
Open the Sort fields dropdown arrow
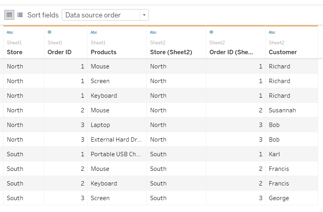pyautogui.click(x=144, y=15)
